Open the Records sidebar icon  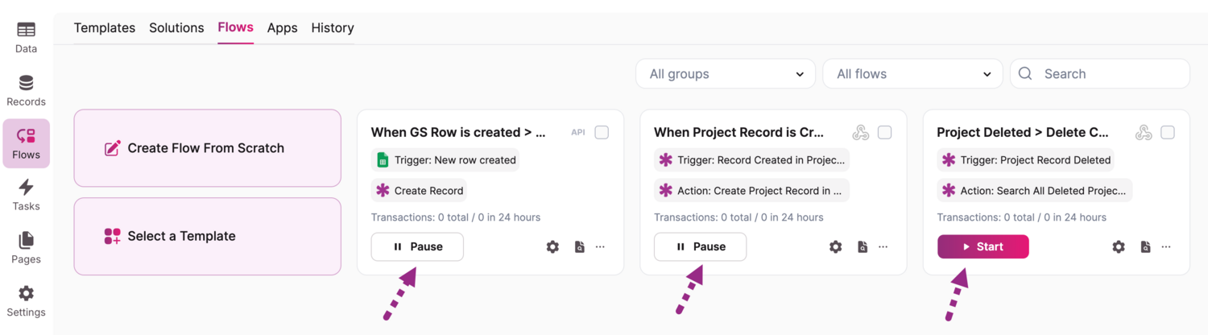pyautogui.click(x=26, y=90)
